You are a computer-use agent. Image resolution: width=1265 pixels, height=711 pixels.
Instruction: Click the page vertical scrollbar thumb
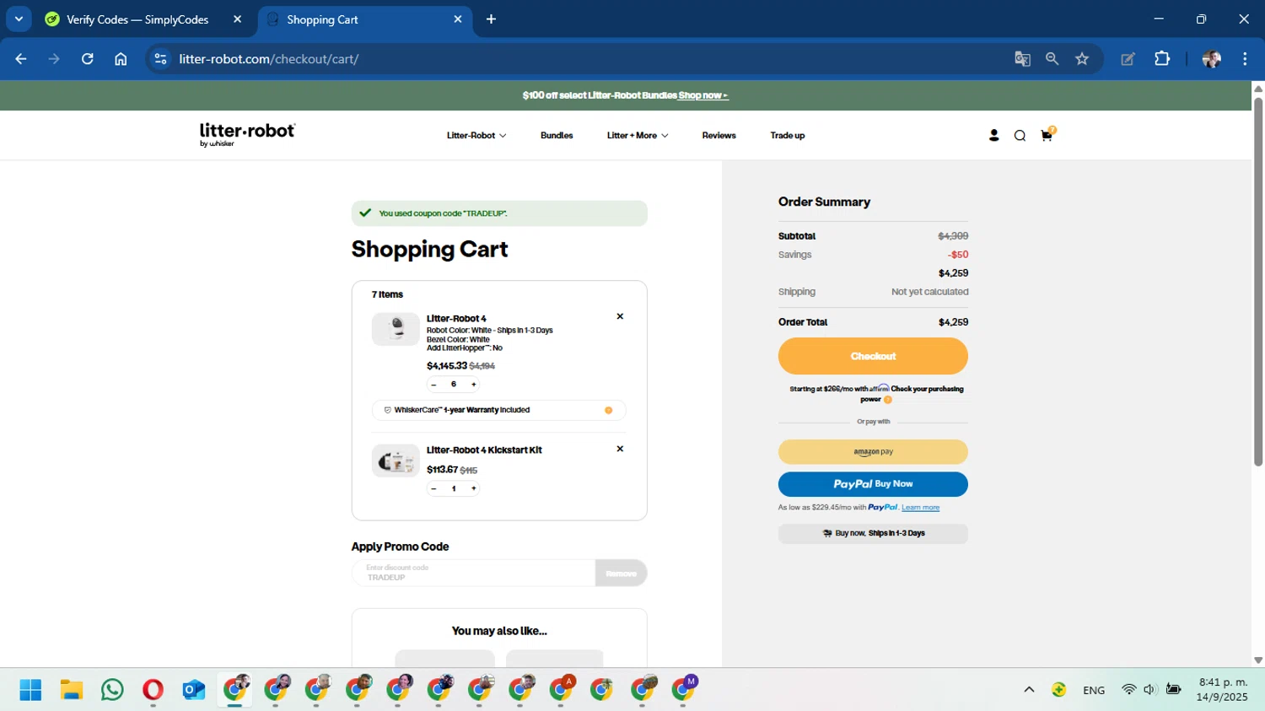1258,282
